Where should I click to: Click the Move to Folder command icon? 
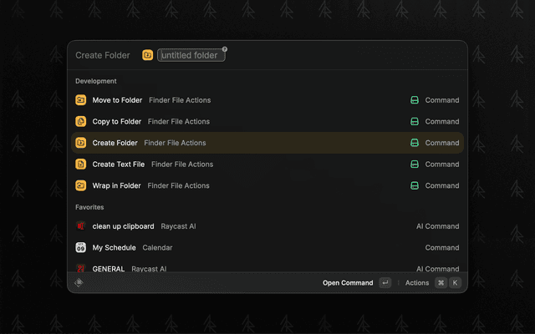pos(81,100)
